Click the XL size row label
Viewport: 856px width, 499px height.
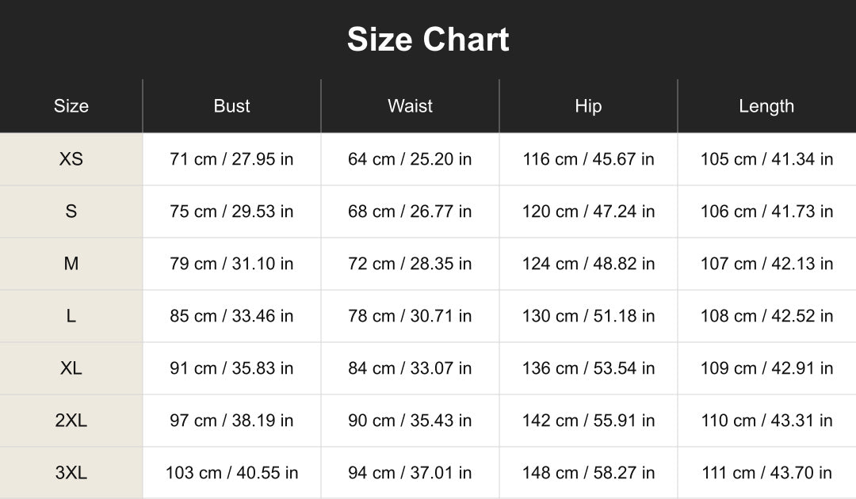point(71,368)
